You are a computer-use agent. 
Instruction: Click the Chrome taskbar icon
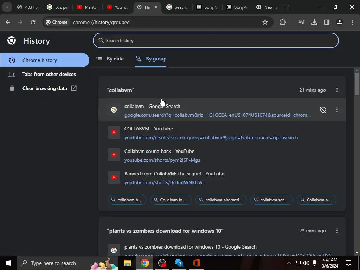(144, 263)
